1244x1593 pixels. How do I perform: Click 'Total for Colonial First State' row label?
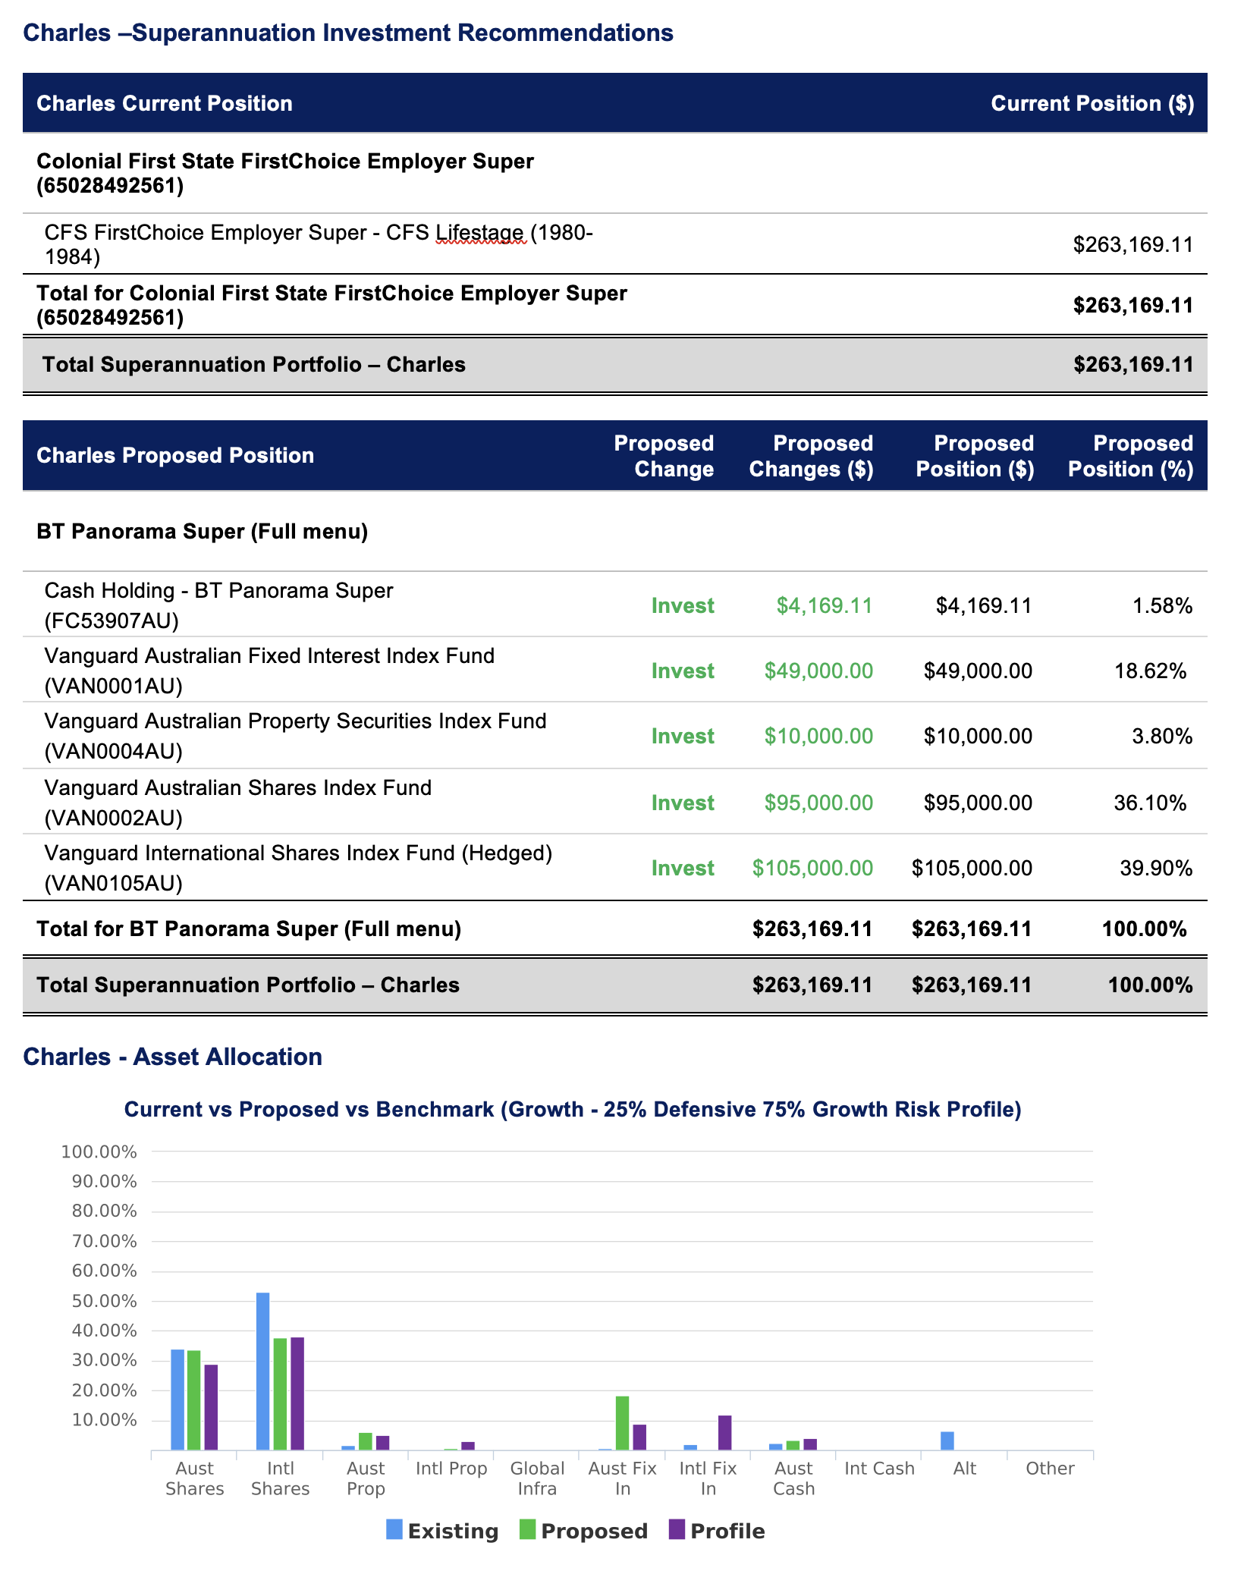[331, 305]
